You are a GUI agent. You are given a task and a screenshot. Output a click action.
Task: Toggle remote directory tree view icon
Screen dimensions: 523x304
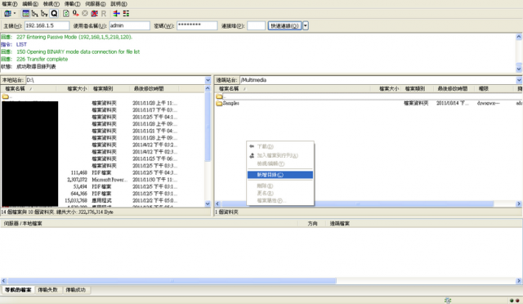[44, 14]
